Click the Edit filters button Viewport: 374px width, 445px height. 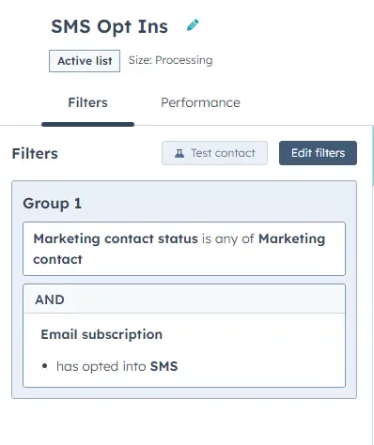click(318, 153)
